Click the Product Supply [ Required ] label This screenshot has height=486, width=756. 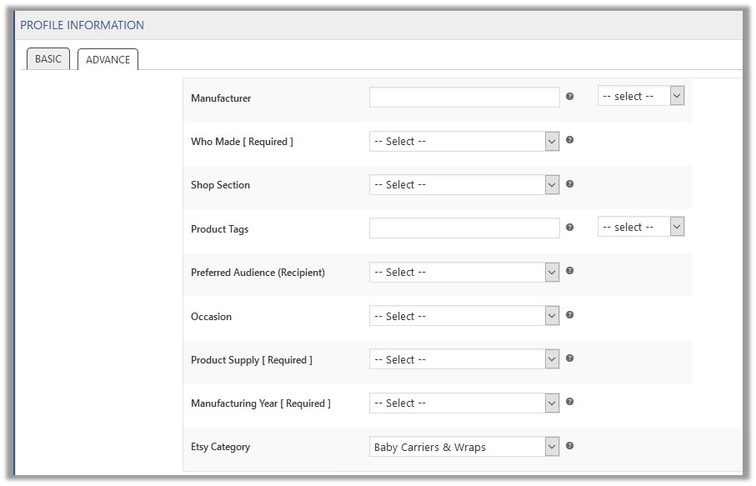click(x=252, y=359)
